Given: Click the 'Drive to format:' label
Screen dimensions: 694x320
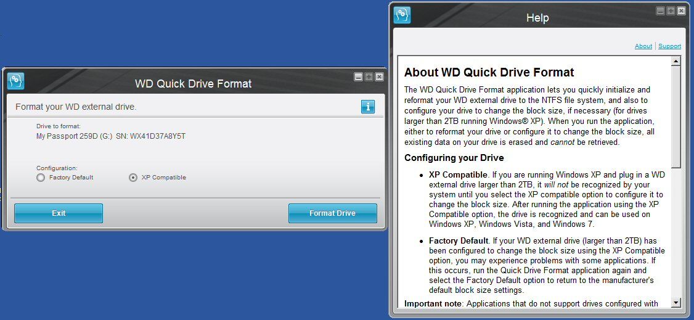Looking at the screenshot, I should (59, 126).
